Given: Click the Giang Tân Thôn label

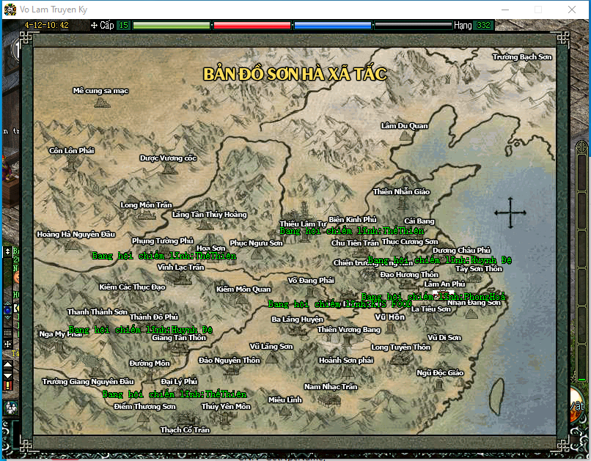Looking at the screenshot, I should pyautogui.click(x=179, y=337).
